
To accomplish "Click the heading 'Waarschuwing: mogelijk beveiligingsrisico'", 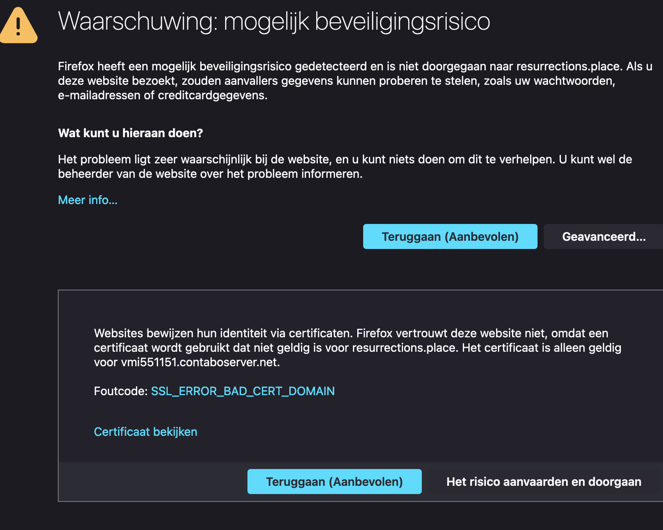I will [x=274, y=21].
